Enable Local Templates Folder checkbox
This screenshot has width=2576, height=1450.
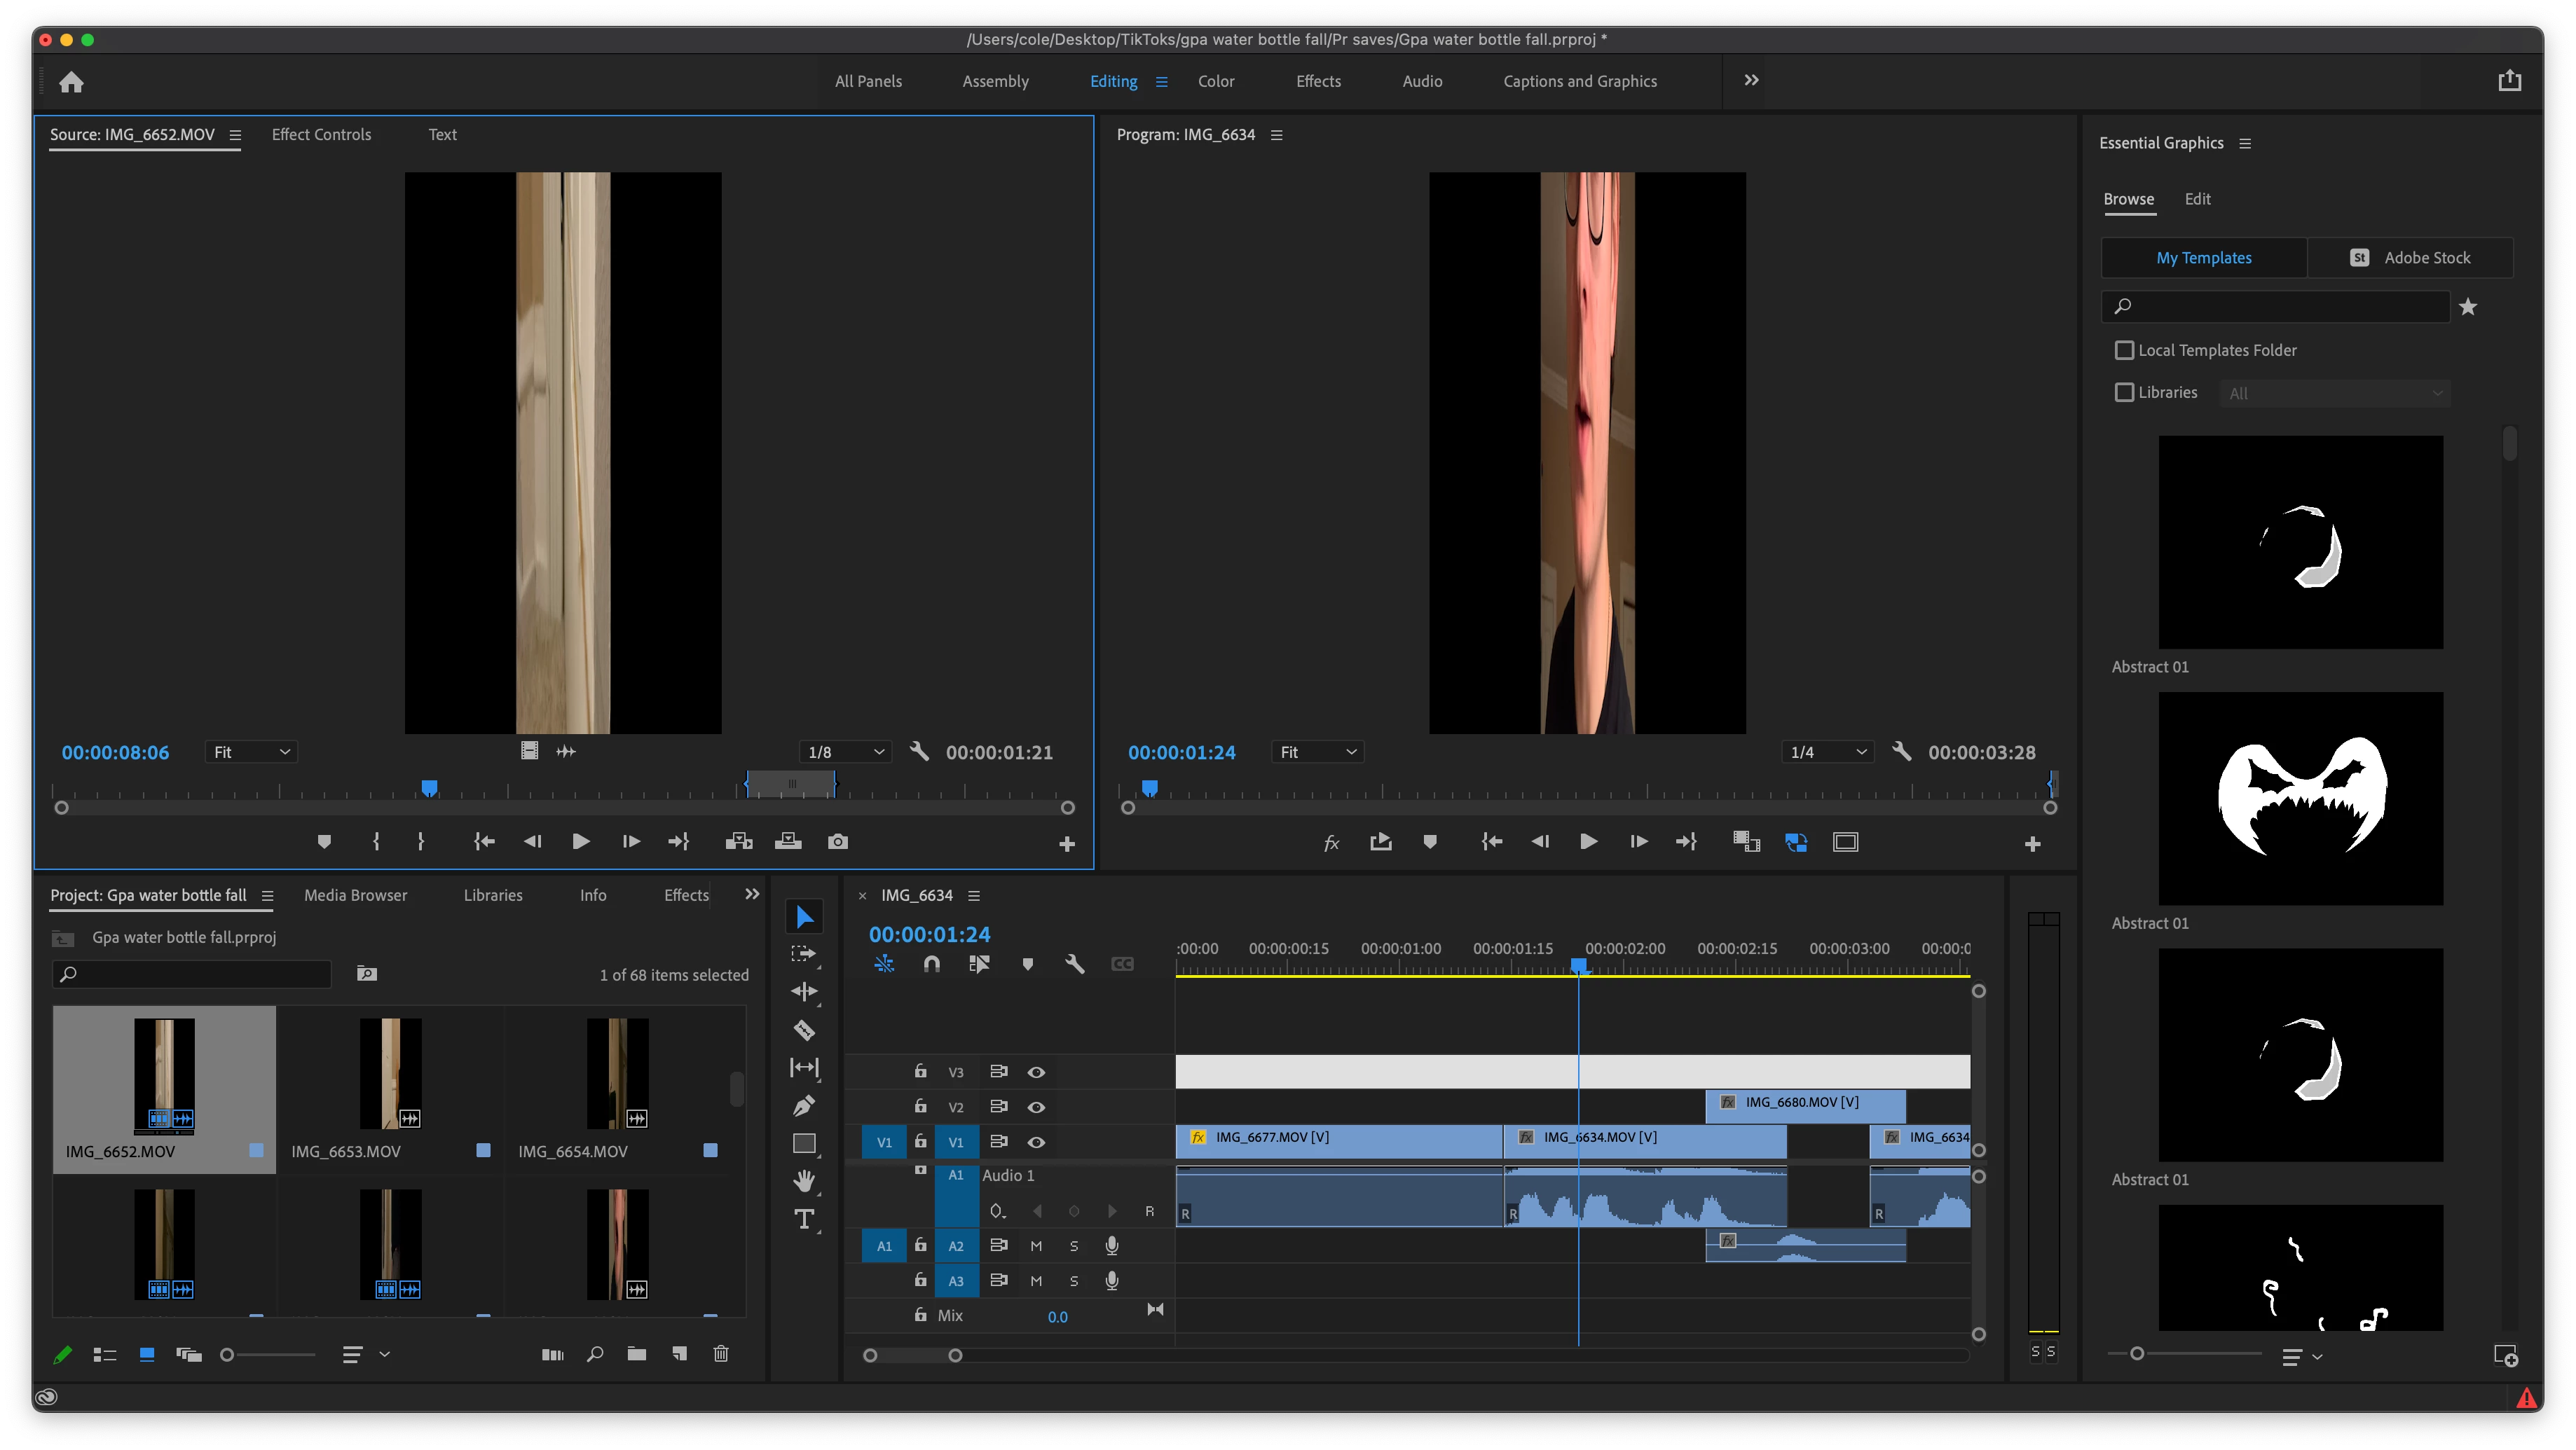(2124, 350)
